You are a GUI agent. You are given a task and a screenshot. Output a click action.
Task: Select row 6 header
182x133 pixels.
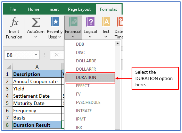(x=7, y=110)
